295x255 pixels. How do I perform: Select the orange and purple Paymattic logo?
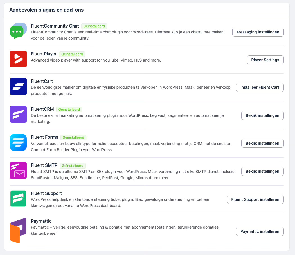[x=18, y=230]
